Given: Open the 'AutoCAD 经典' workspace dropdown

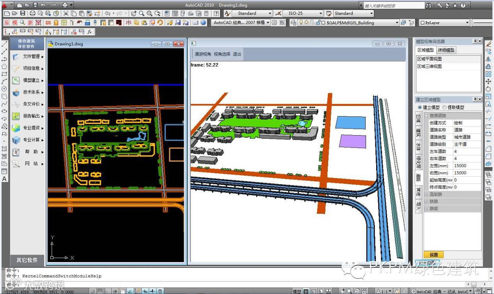Looking at the screenshot, I should (x=241, y=23).
